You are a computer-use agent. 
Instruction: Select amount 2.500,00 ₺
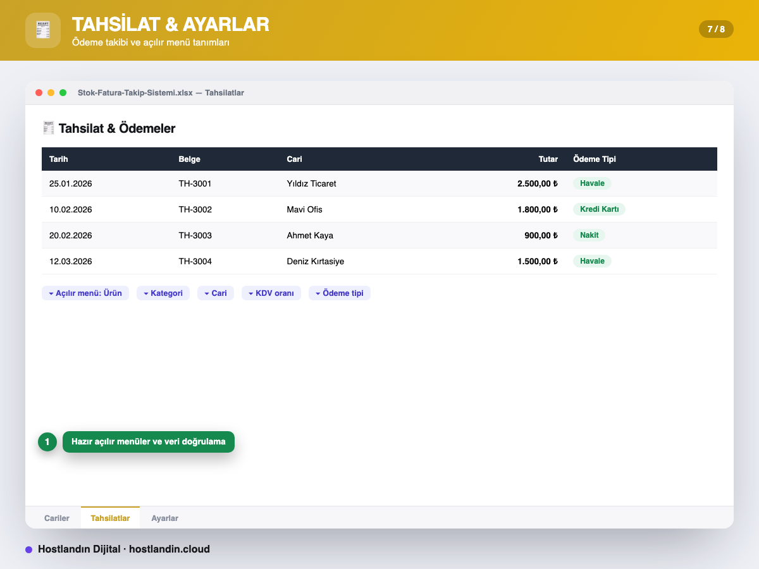tap(538, 183)
